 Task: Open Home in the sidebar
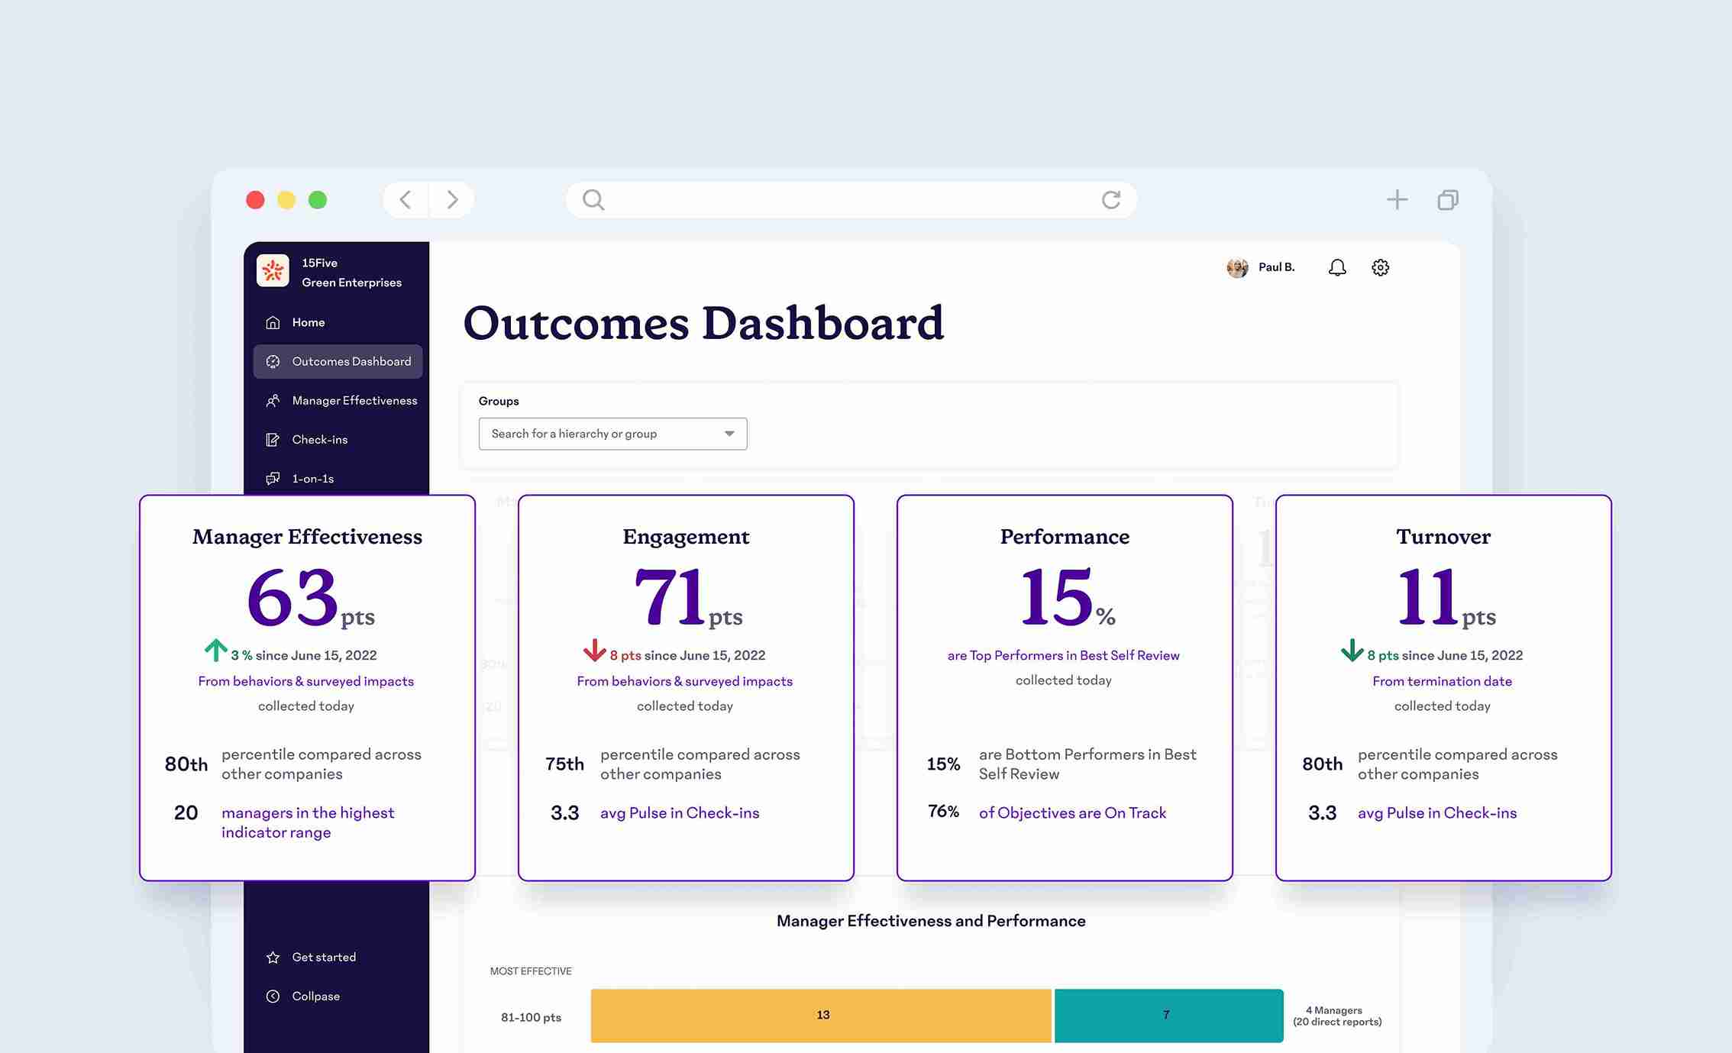308,322
